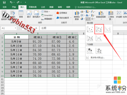Open the 公式 tab

(43, 7)
